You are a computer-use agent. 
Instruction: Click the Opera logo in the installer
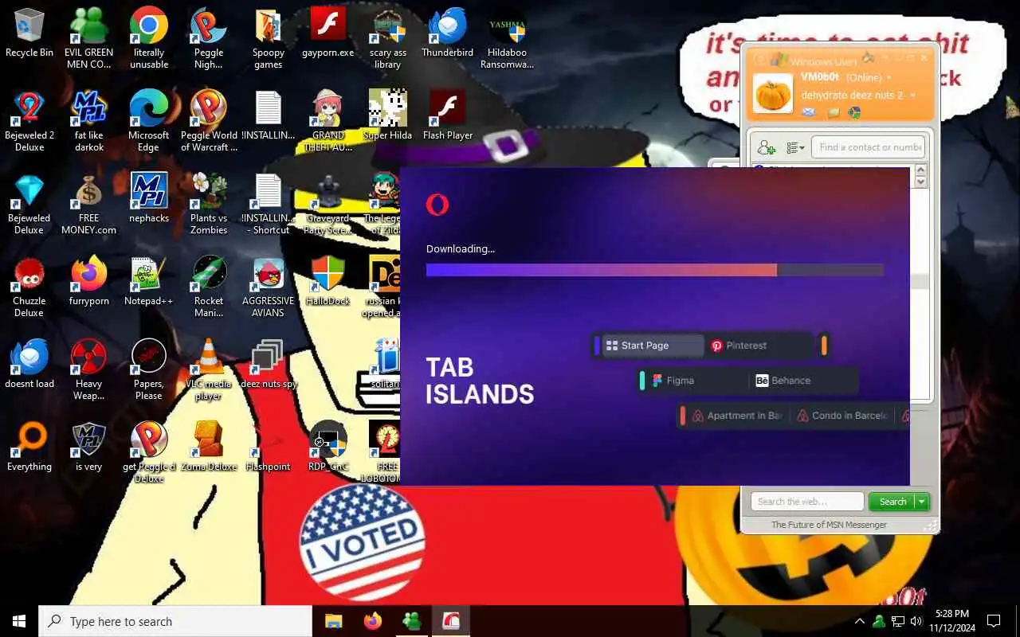coord(437,205)
